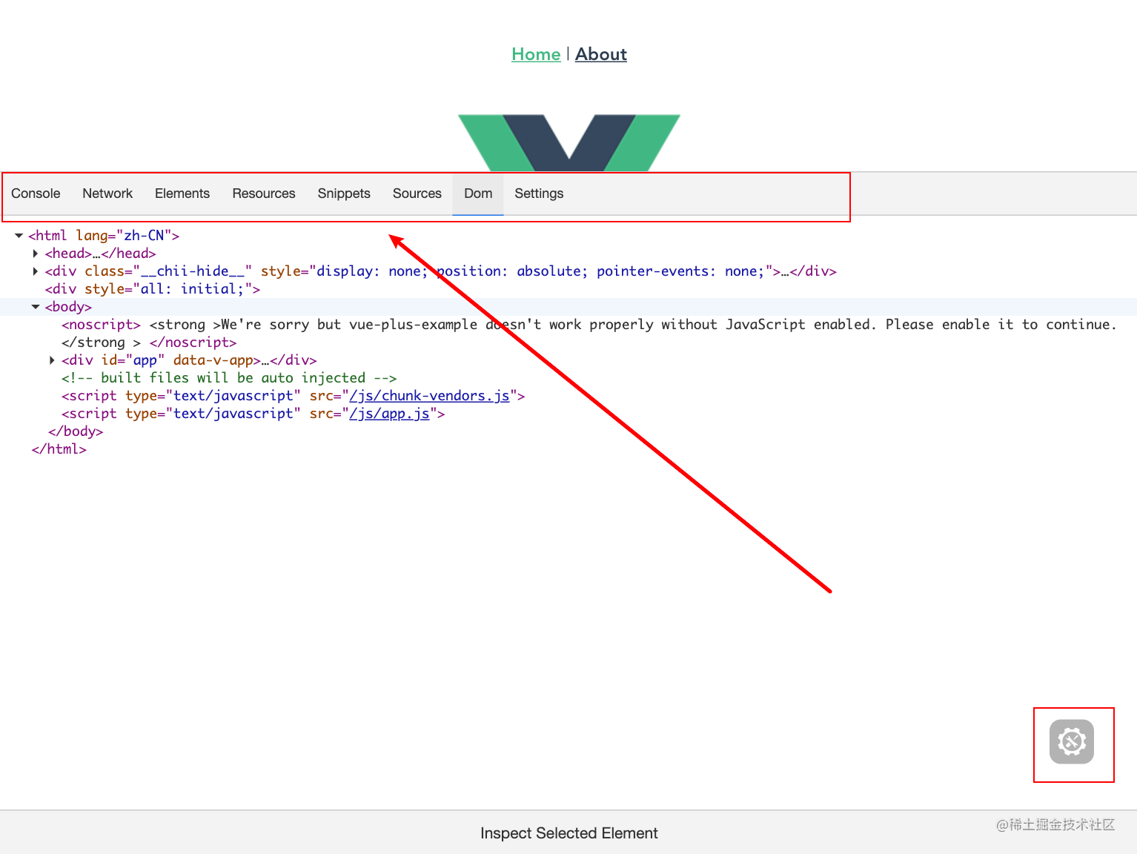Open the chunk-vendors.js script link
Image resolution: width=1137 pixels, height=854 pixels.
tap(428, 395)
